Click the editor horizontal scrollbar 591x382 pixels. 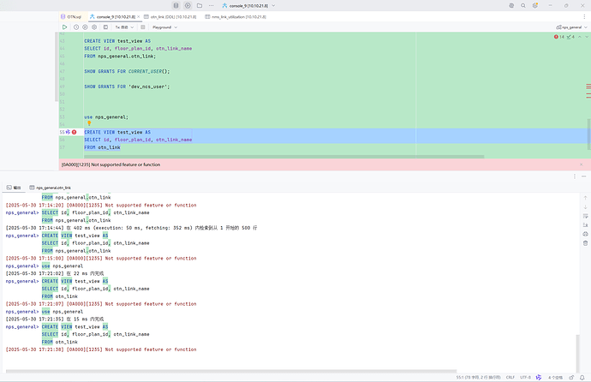pyautogui.click(x=284, y=157)
